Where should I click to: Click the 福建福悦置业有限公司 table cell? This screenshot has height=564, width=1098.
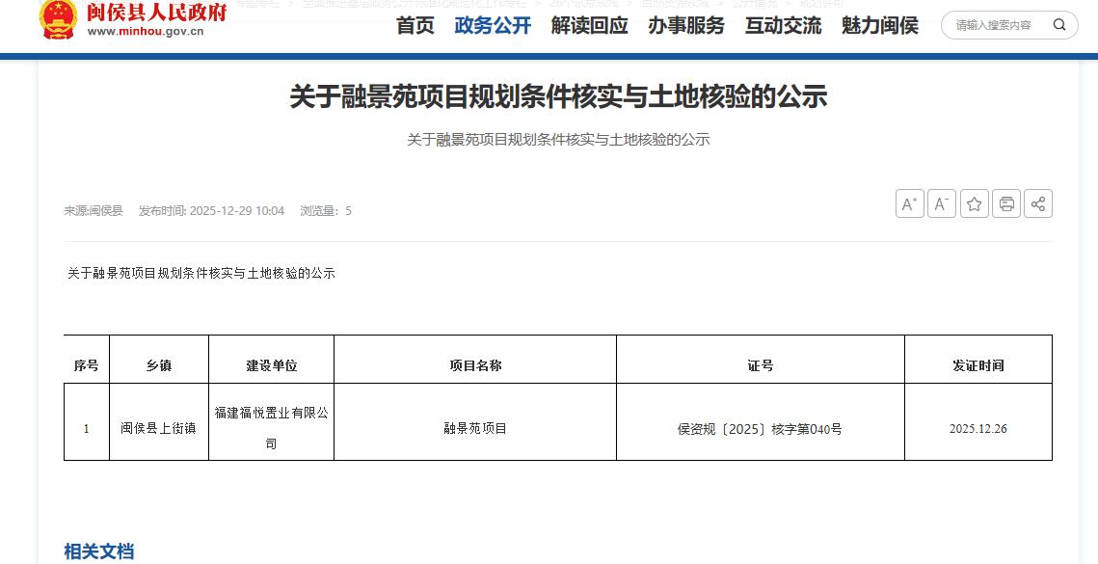click(271, 428)
